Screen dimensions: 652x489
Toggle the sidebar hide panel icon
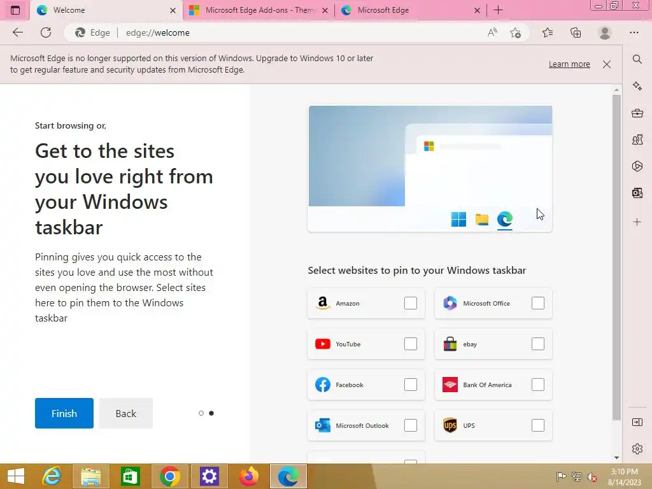[637, 422]
